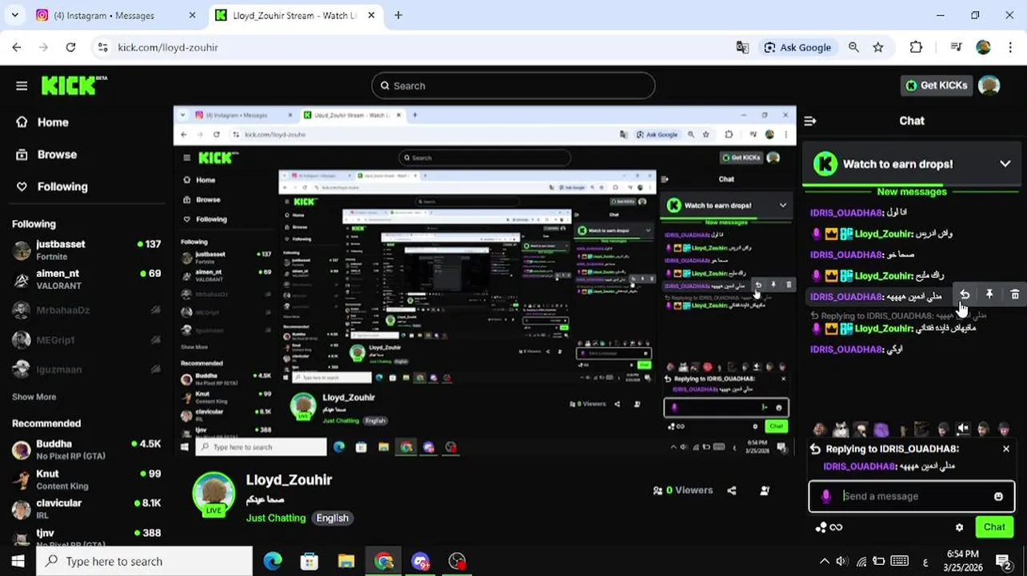1027x576 pixels.
Task: Select the purple blob emote in the quick row
Action: click(x=881, y=430)
